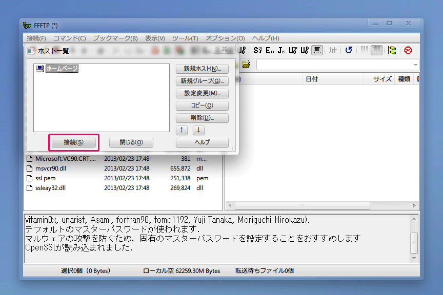Click the 接続(S) connect button

(73, 142)
